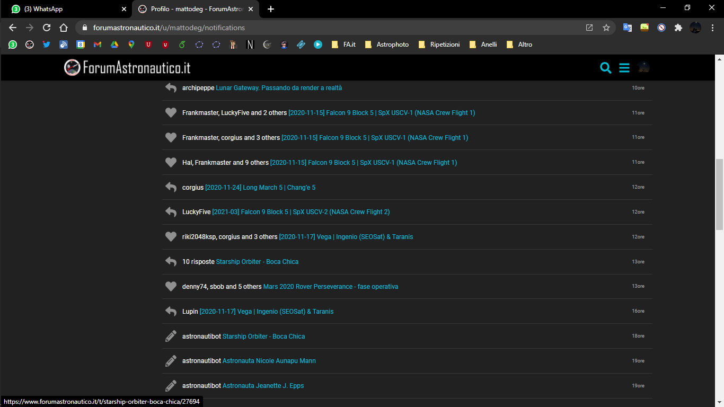Click the WhatsApp bookmark icon

pyautogui.click(x=13, y=45)
